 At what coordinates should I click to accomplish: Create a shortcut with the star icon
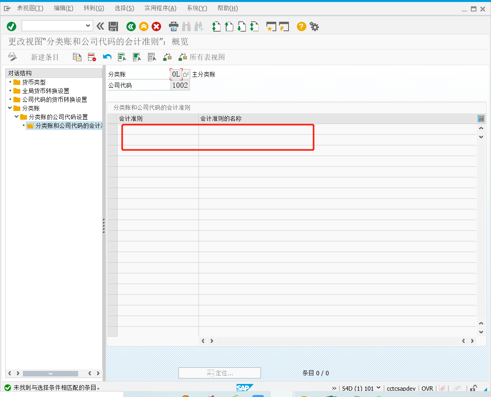(x=271, y=26)
